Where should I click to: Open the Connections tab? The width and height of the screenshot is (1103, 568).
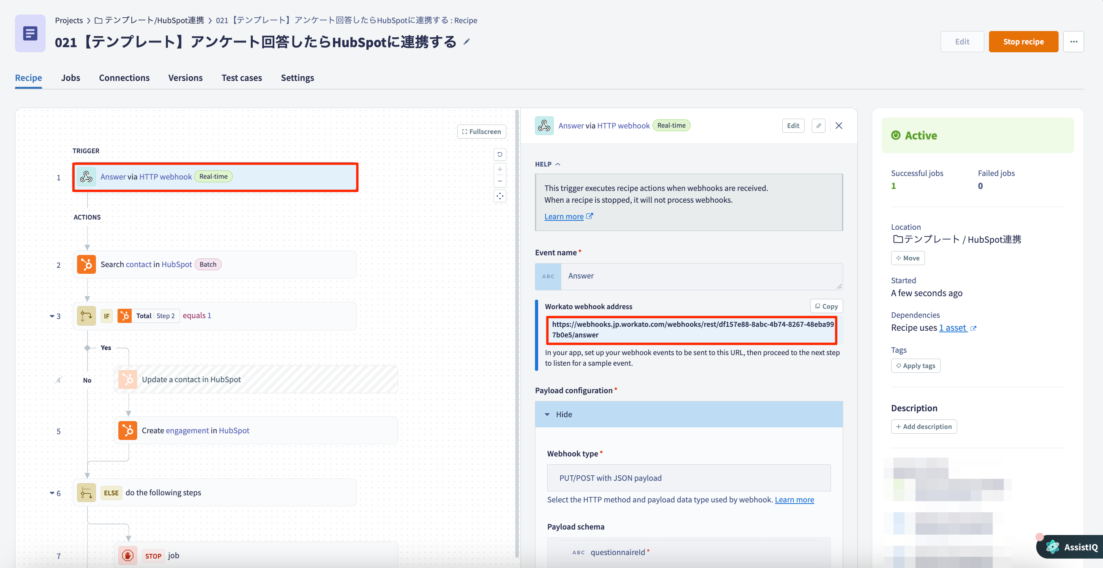coord(124,77)
